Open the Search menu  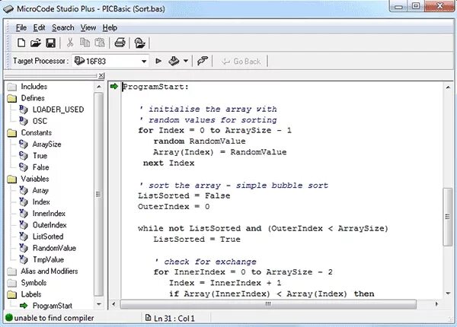(63, 27)
